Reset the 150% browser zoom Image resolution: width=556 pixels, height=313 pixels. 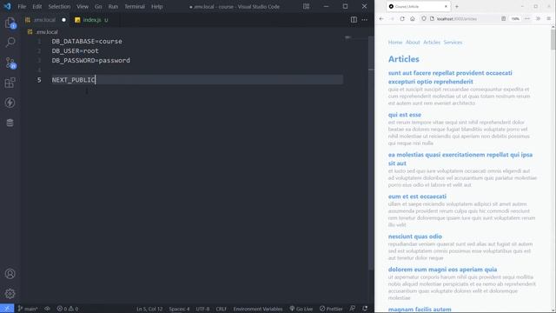click(x=515, y=19)
